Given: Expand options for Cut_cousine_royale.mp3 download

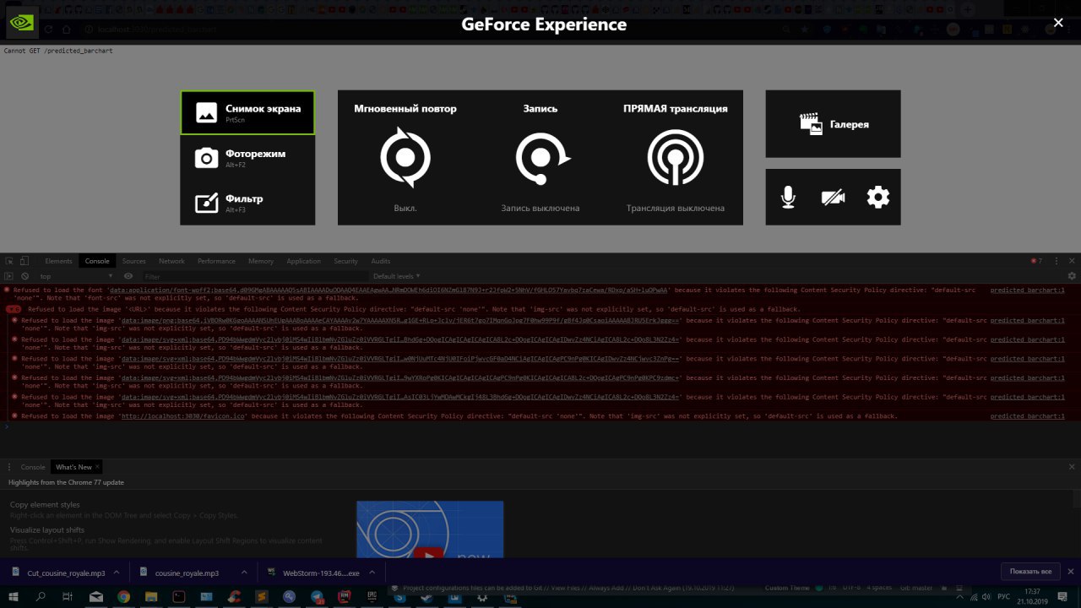Looking at the screenshot, I should click(116, 573).
